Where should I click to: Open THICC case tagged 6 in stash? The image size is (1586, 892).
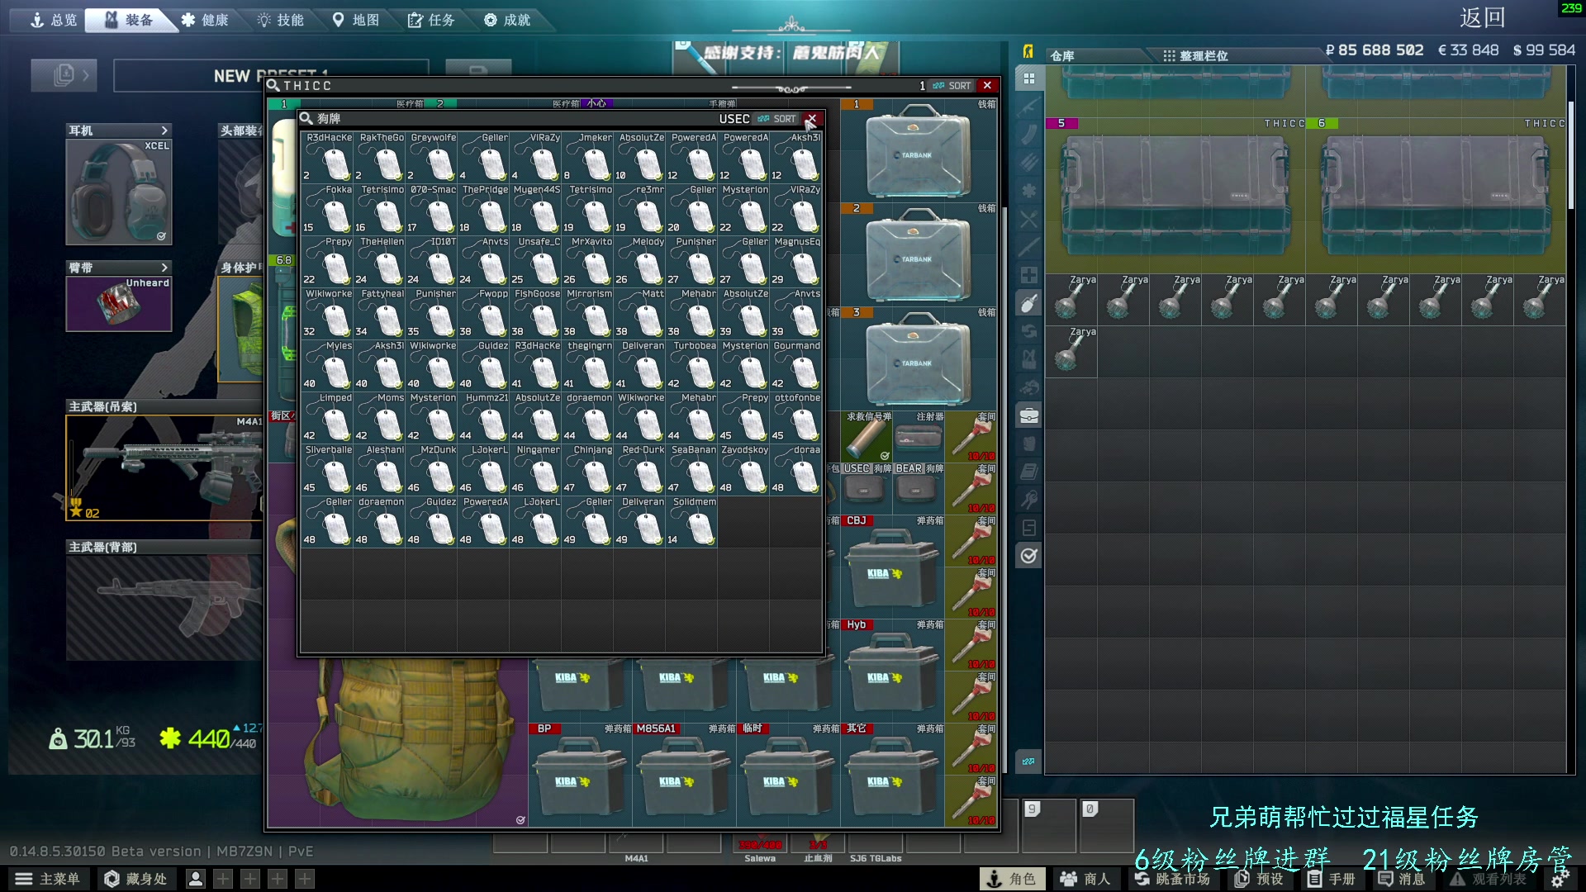click(x=1436, y=195)
